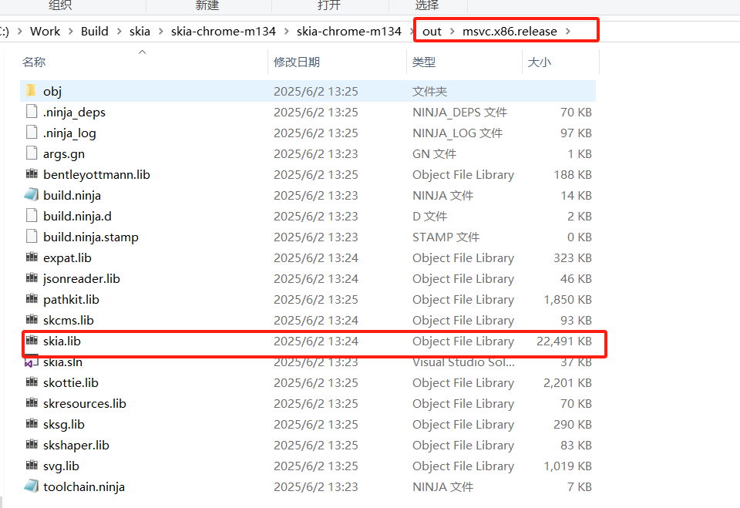The height and width of the screenshot is (508, 740).
Task: Select the bentleyottmann.lib file icon
Action: pos(31,174)
